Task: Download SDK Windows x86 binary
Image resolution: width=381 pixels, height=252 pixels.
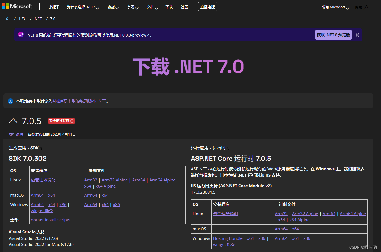Action: [116, 204]
